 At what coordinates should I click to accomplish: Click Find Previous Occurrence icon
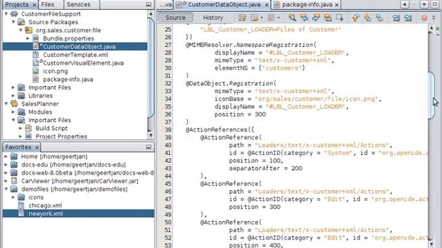304,18
